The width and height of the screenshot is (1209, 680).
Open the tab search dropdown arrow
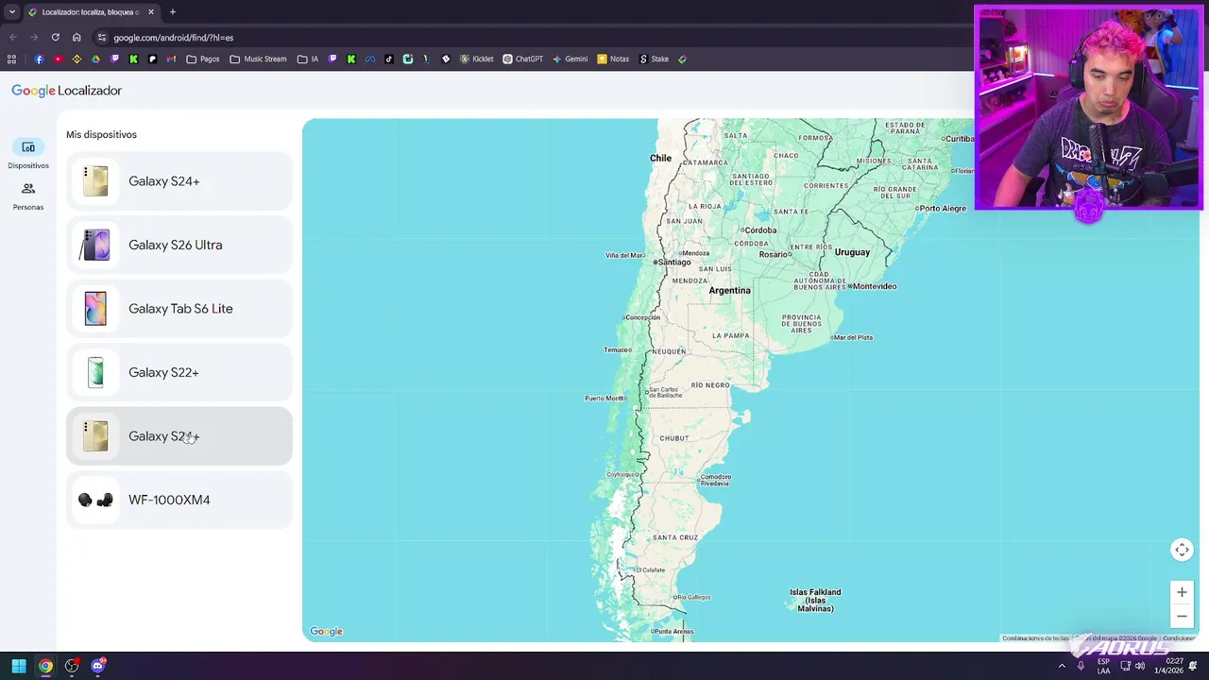click(11, 12)
